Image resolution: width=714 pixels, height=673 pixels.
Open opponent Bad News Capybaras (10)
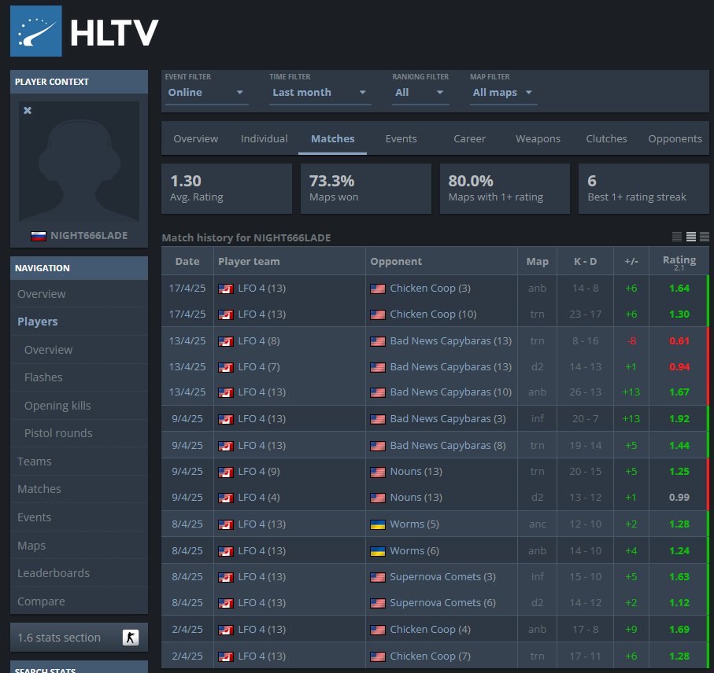(x=451, y=392)
